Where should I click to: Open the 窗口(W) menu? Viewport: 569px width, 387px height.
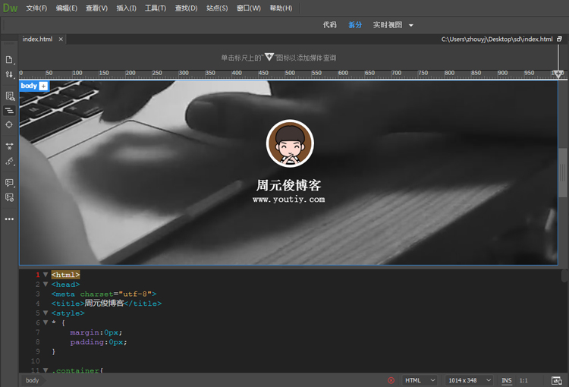coord(249,8)
